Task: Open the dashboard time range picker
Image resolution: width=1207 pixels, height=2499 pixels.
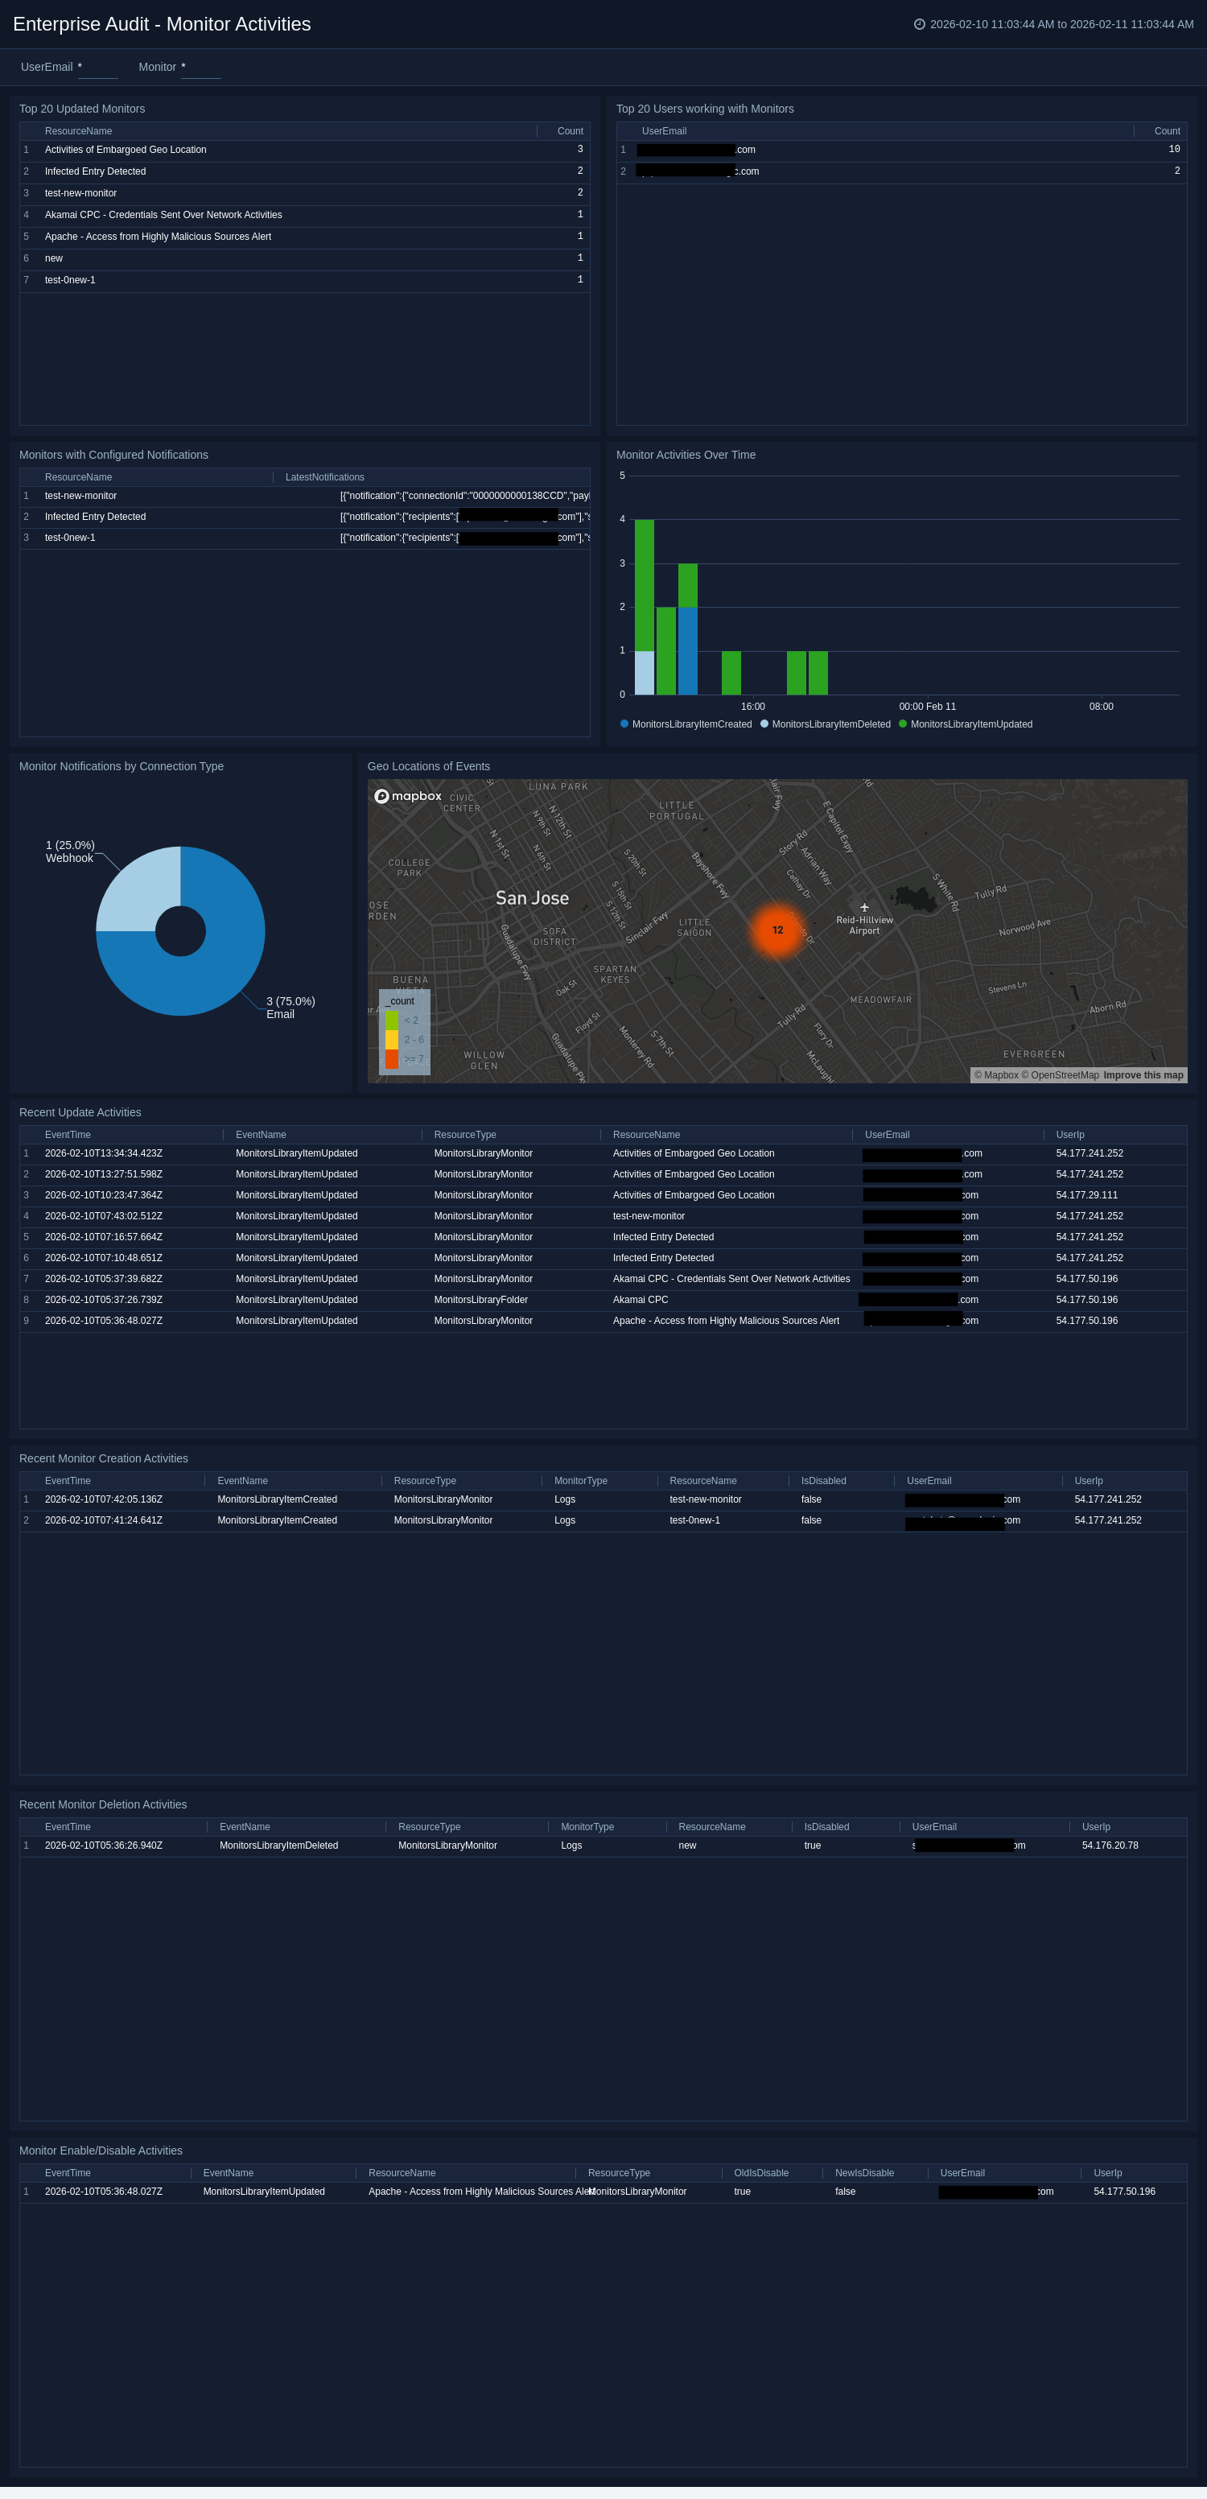Action: 1061,24
